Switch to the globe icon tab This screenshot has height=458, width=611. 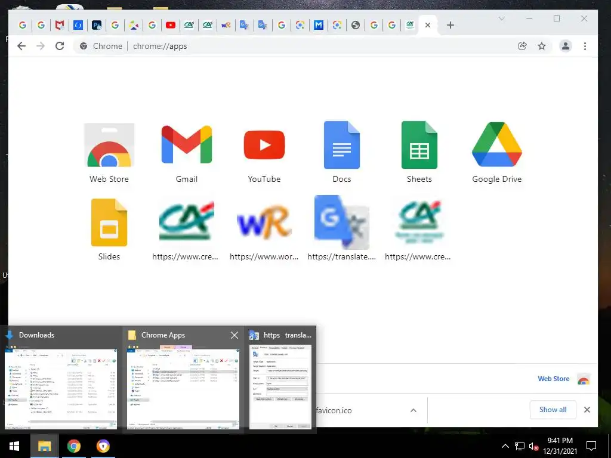[x=356, y=25]
